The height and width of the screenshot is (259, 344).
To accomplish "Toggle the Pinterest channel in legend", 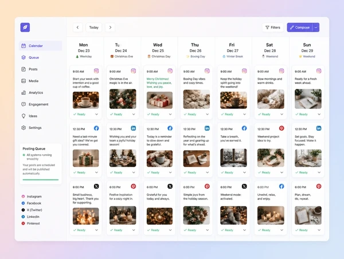I will click(x=31, y=223).
